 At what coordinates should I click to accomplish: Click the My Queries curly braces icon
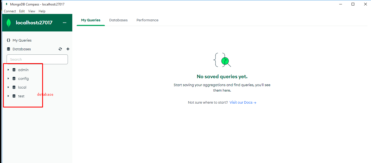pyautogui.click(x=8, y=40)
